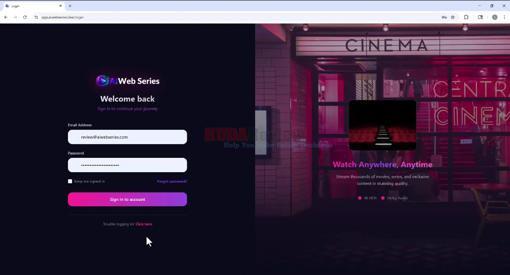Focus the Password field
Viewport: 510px width, 275px height.
tap(127, 165)
